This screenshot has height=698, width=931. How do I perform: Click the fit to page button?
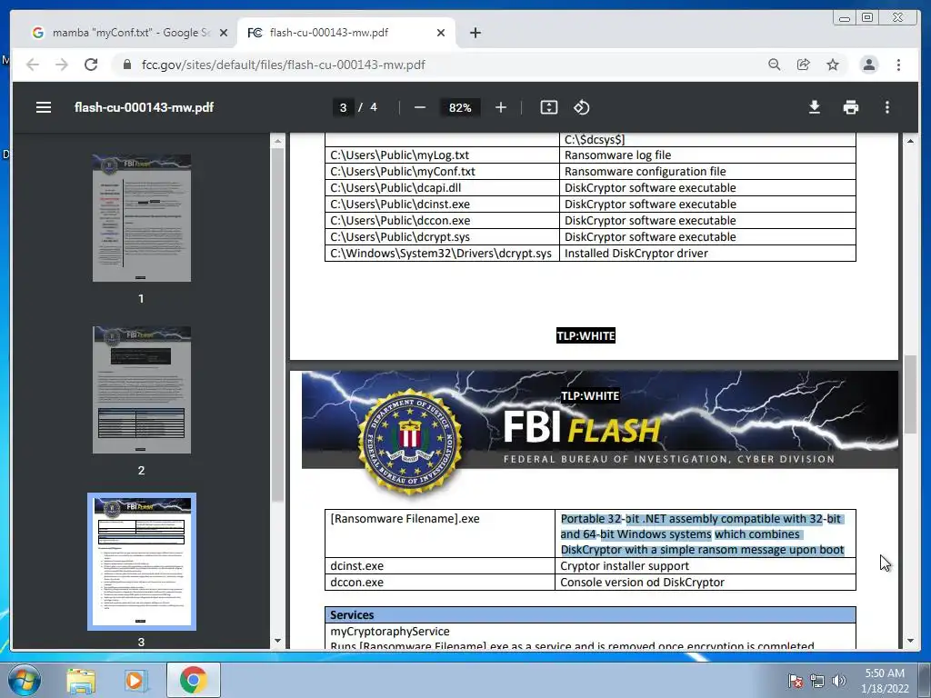coord(548,107)
